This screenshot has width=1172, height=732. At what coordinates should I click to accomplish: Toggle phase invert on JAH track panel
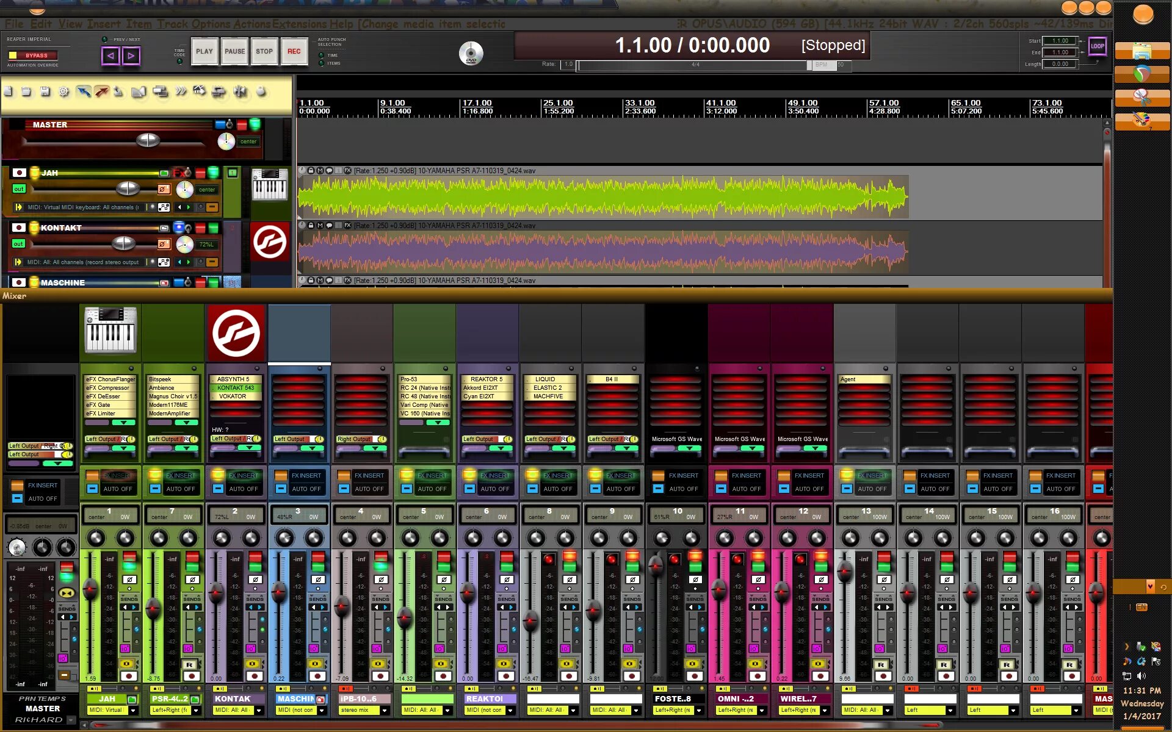click(x=164, y=189)
